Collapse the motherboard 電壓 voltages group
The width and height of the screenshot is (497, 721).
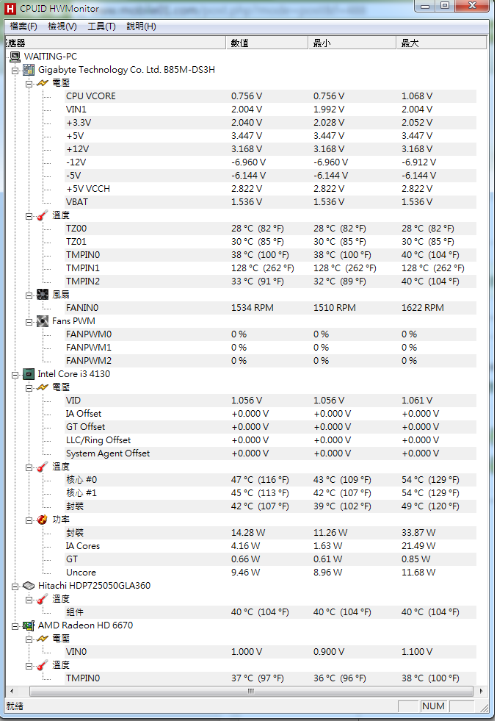(x=29, y=84)
